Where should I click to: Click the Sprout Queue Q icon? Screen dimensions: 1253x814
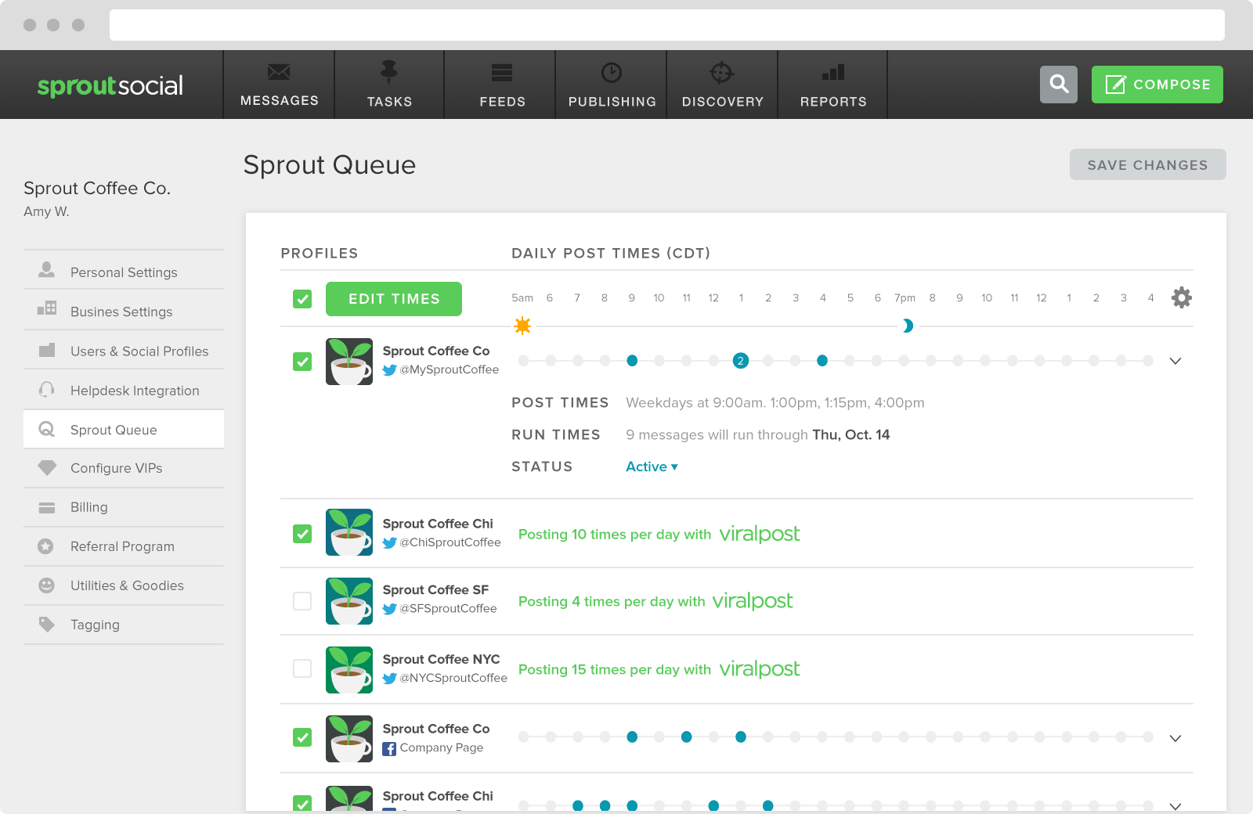coord(47,429)
